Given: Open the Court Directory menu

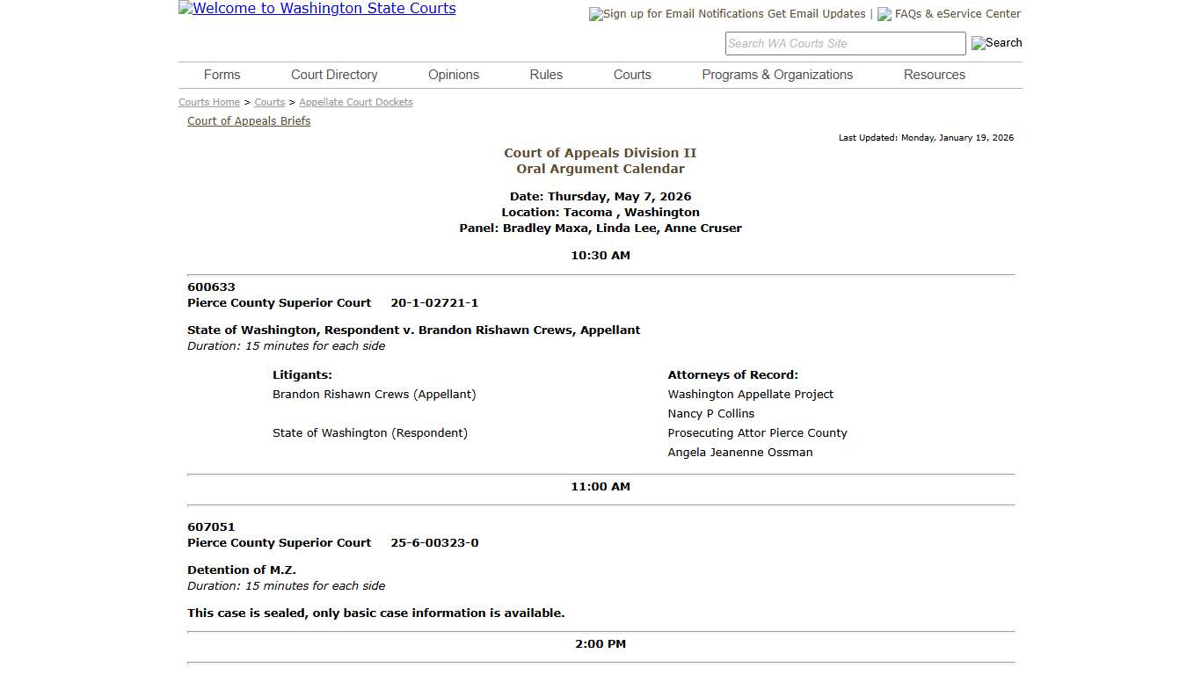Looking at the screenshot, I should point(334,75).
